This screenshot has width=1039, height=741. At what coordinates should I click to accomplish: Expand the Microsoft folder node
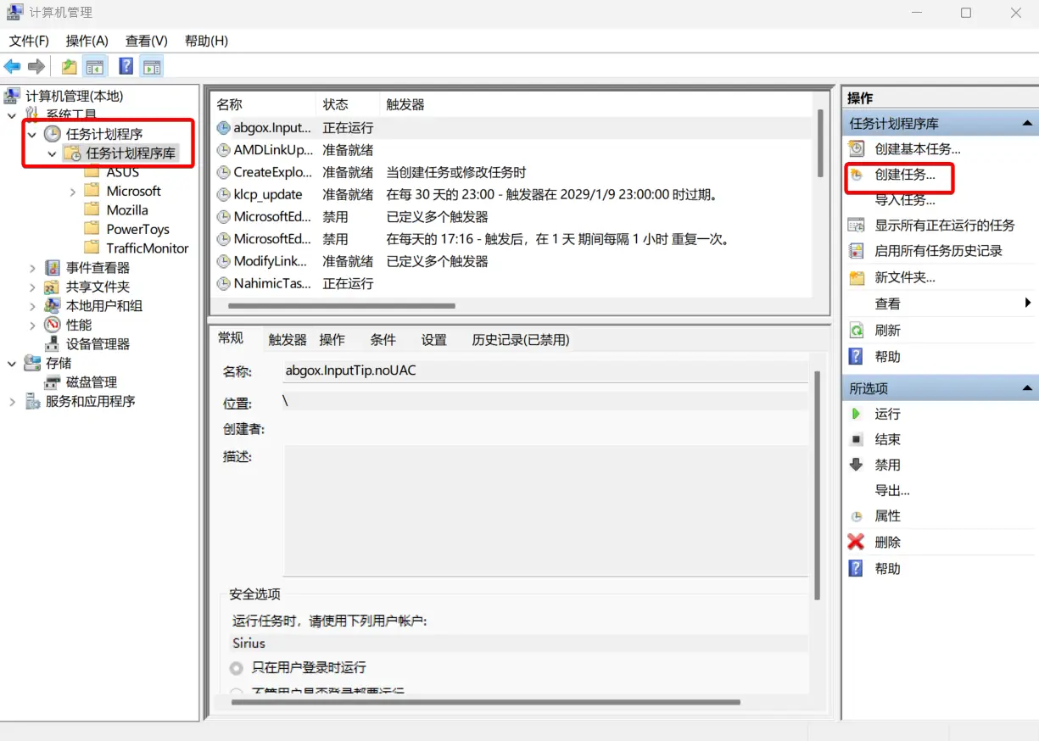tap(73, 192)
